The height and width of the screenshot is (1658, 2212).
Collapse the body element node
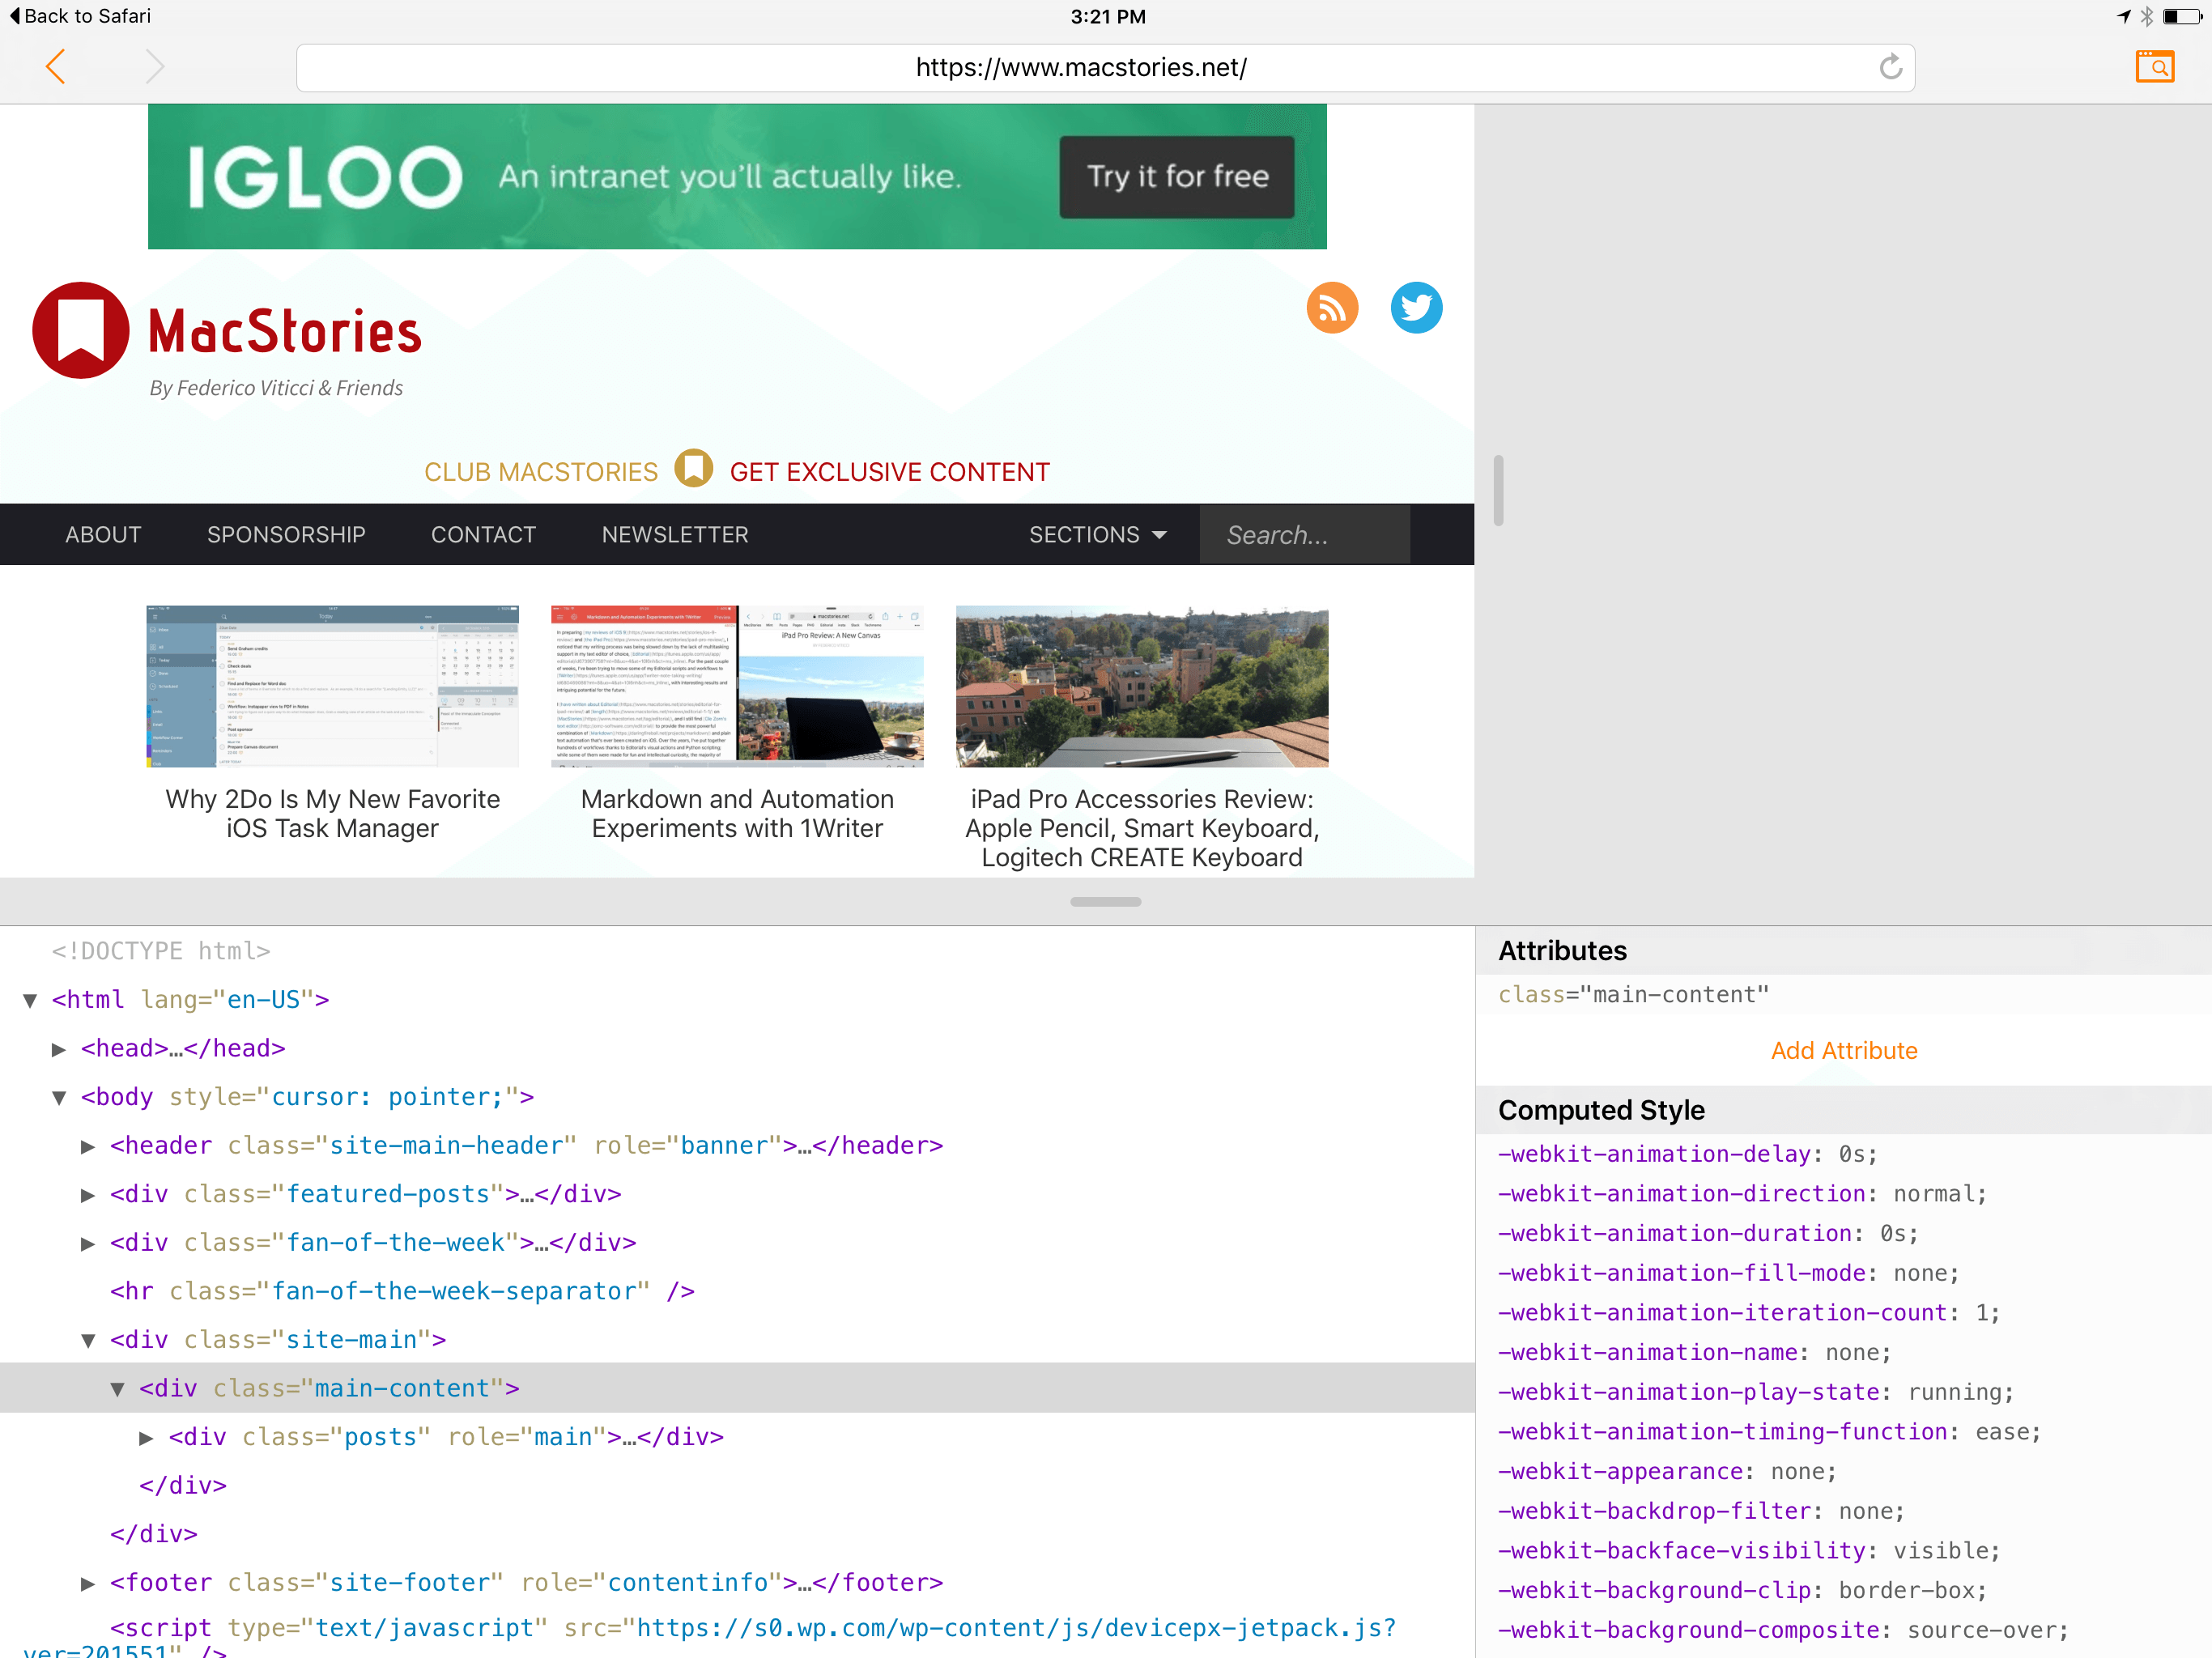[x=58, y=1098]
